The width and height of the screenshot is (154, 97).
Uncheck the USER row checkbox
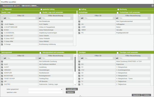pos(79,27)
